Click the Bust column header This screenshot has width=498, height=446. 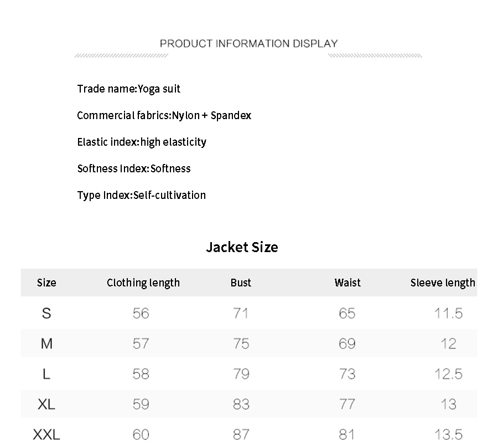click(241, 283)
